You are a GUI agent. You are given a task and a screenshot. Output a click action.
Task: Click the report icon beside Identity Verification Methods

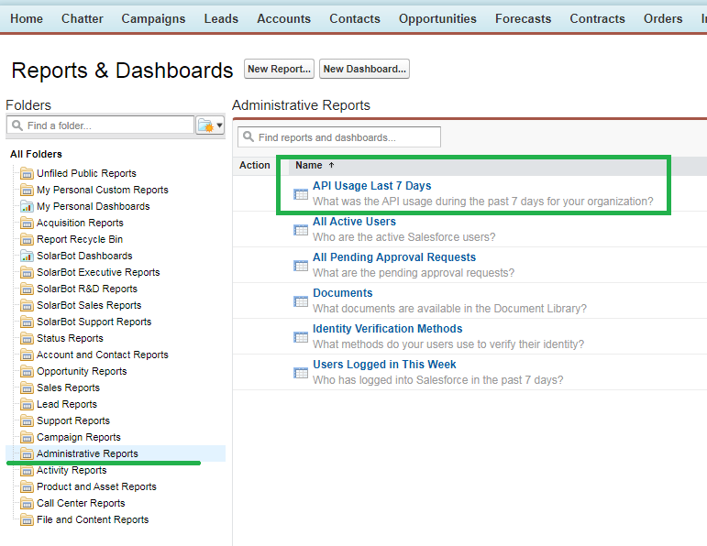point(301,337)
